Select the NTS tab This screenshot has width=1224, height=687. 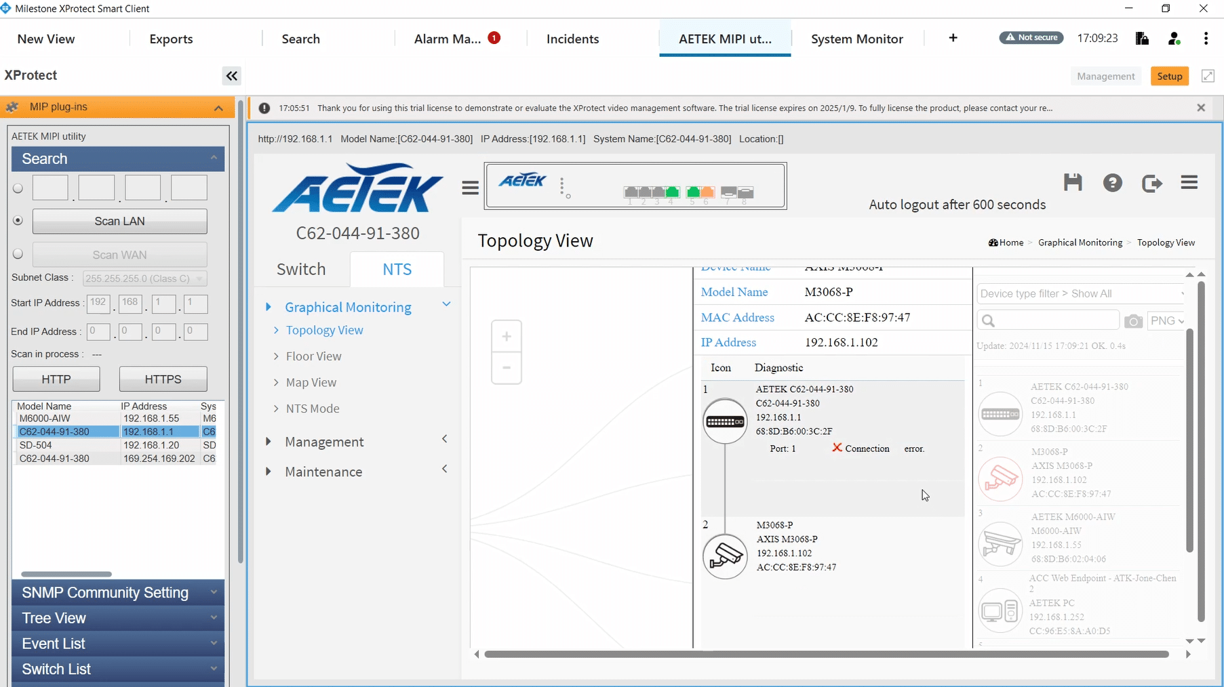point(397,269)
